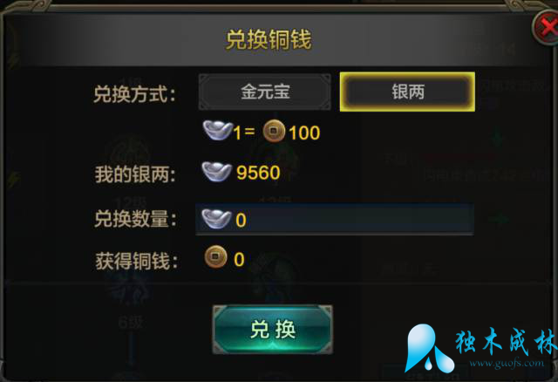The image size is (558, 382).
Task: Select the highlighted 银两 exchange method
Action: pyautogui.click(x=407, y=92)
